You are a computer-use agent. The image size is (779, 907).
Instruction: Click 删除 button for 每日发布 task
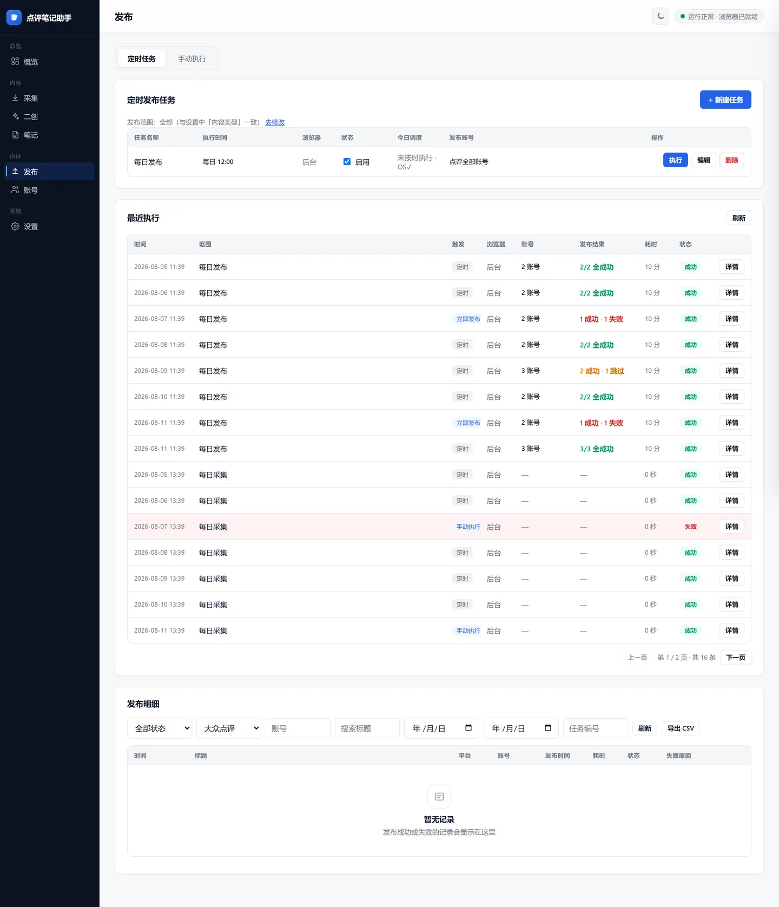coord(732,160)
